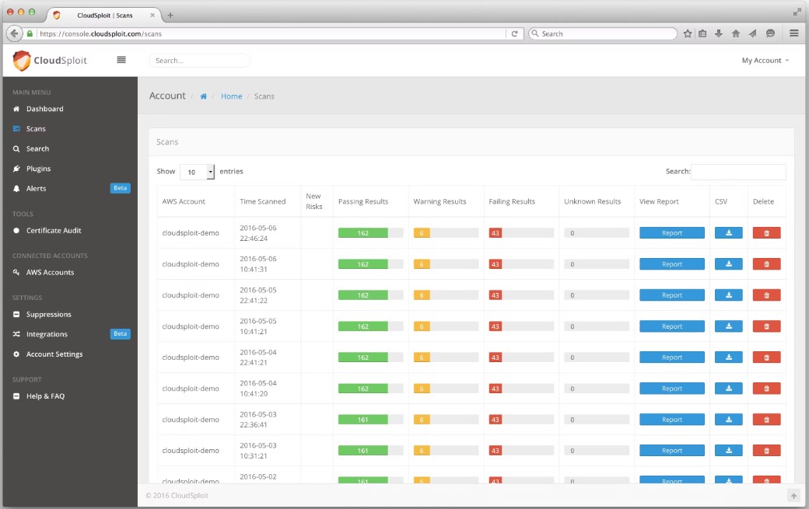Click the home icon in breadcrumb
This screenshot has width=809, height=509.
point(203,96)
